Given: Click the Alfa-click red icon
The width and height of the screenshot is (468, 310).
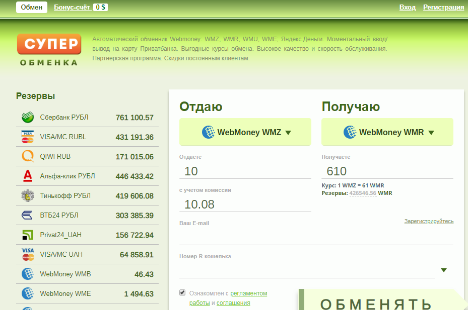Looking at the screenshot, I should tap(28, 176).
